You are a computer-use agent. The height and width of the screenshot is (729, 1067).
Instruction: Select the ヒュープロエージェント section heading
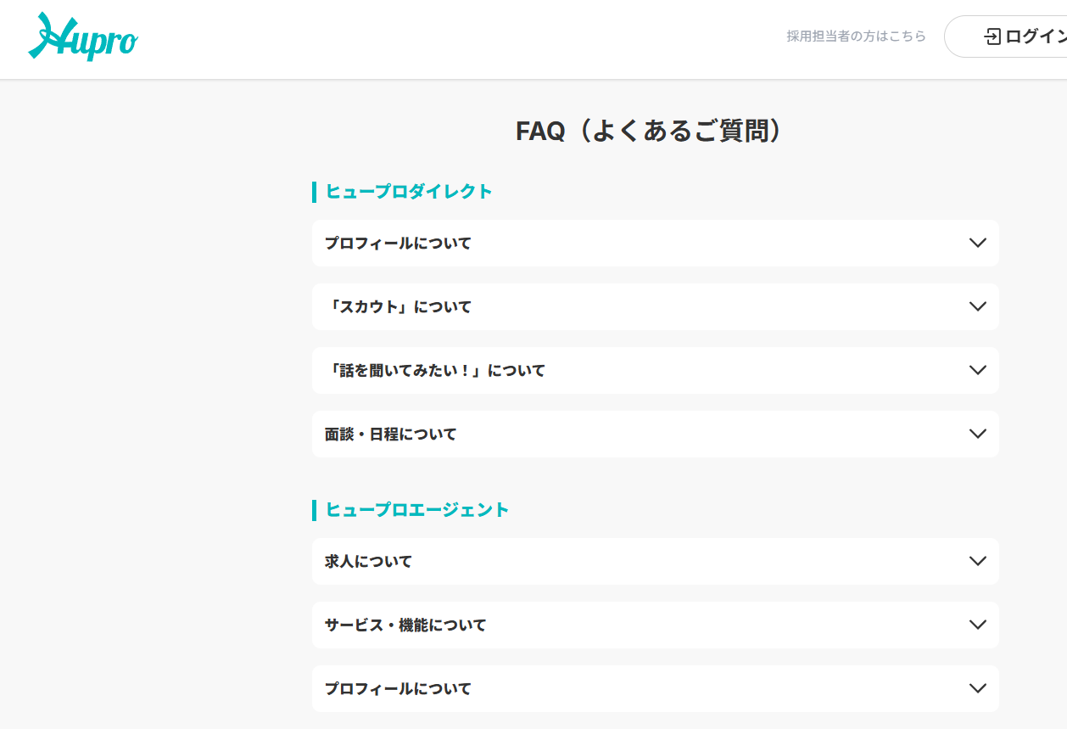pyautogui.click(x=417, y=510)
